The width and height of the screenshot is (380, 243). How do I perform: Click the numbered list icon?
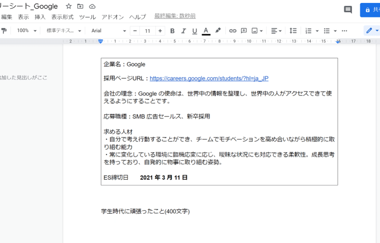coord(308,31)
